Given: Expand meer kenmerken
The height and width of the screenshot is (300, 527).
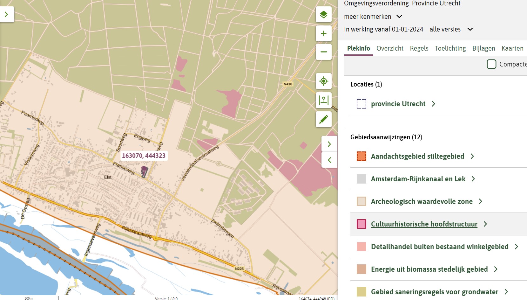Looking at the screenshot, I should click(x=373, y=17).
